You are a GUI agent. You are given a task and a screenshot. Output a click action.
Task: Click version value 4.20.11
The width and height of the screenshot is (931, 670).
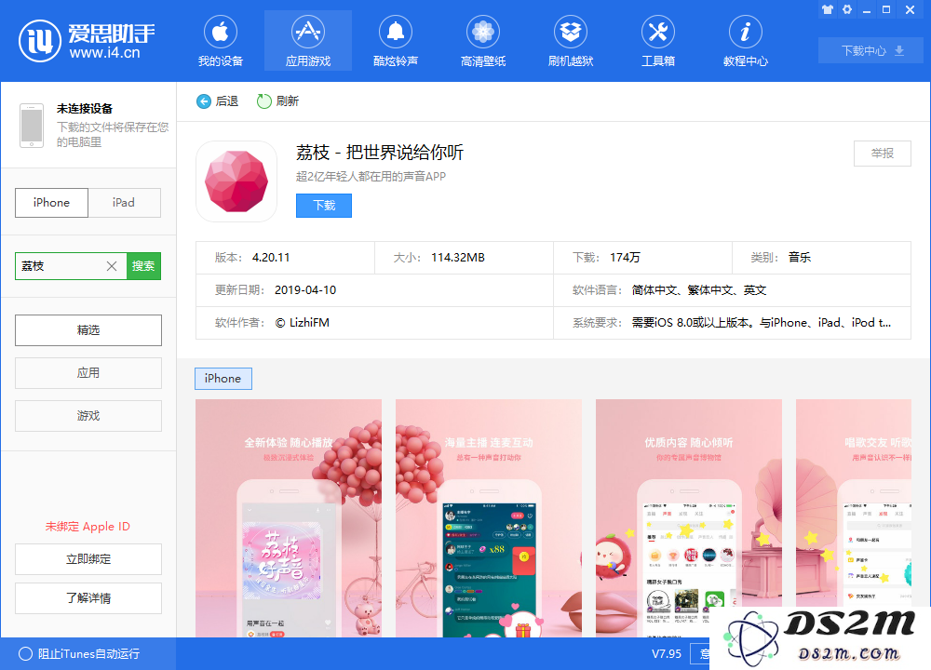pyautogui.click(x=271, y=258)
